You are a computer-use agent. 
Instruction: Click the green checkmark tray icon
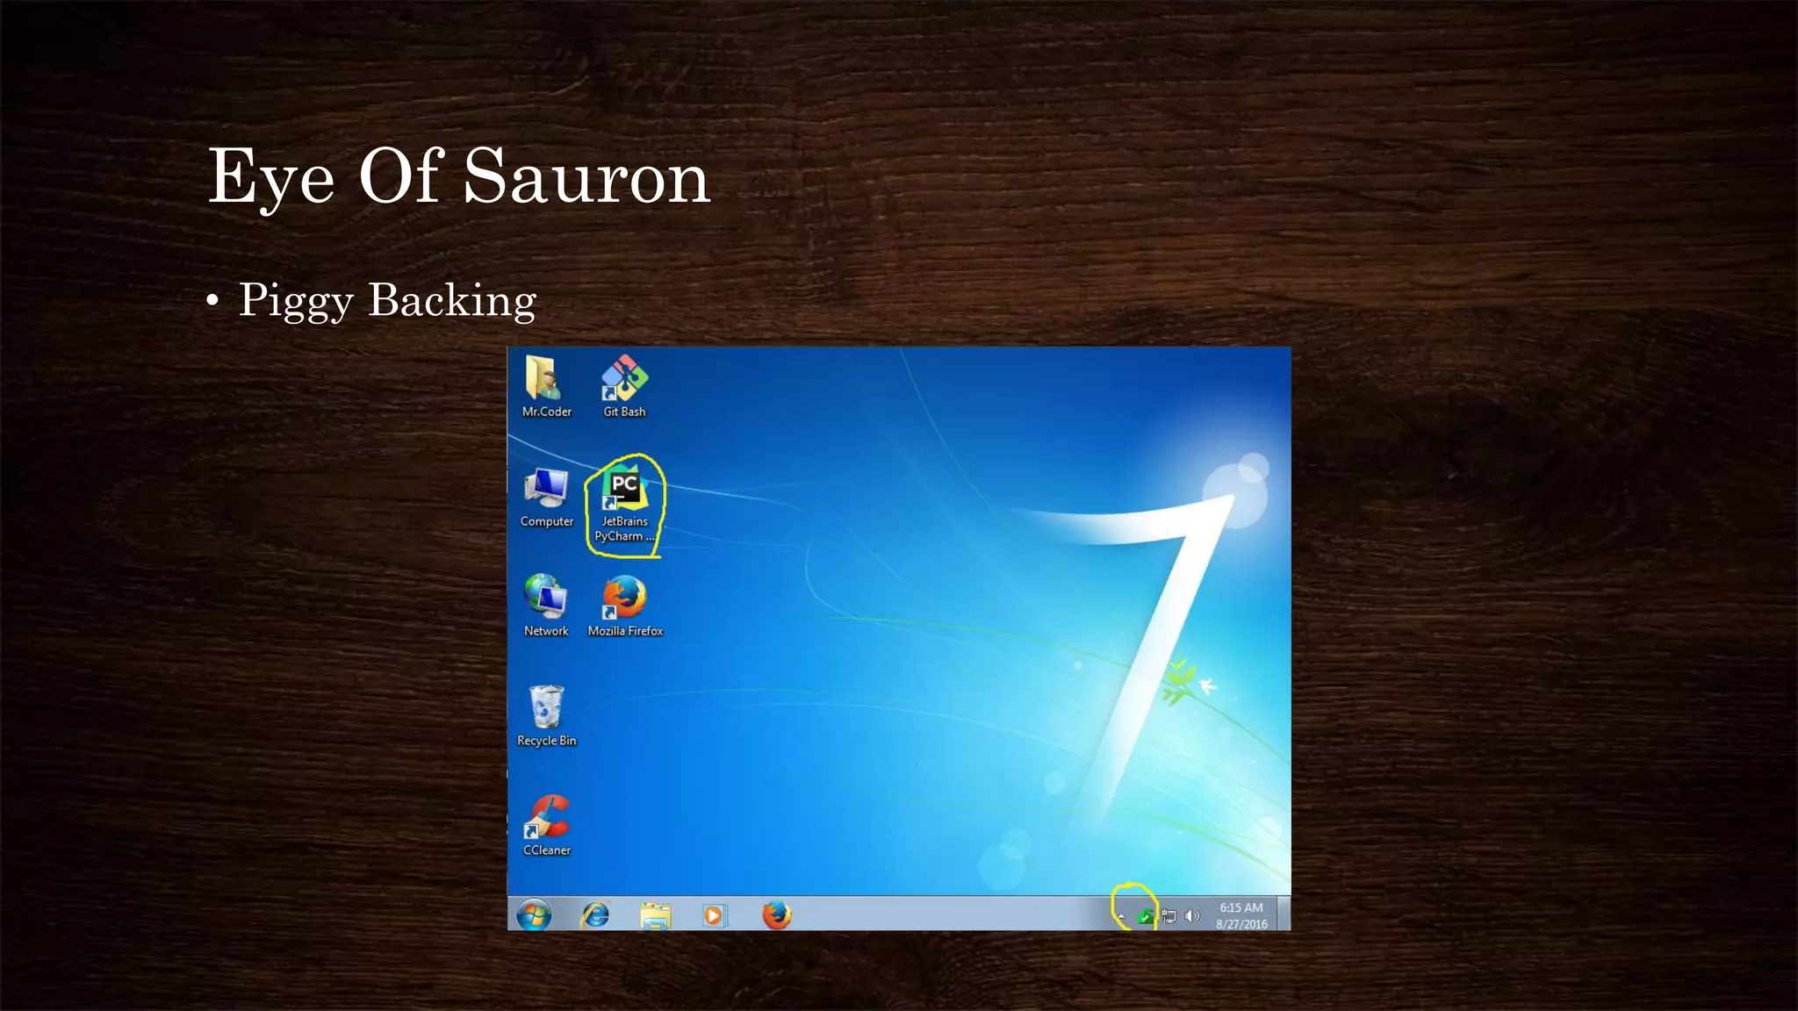(x=1145, y=917)
